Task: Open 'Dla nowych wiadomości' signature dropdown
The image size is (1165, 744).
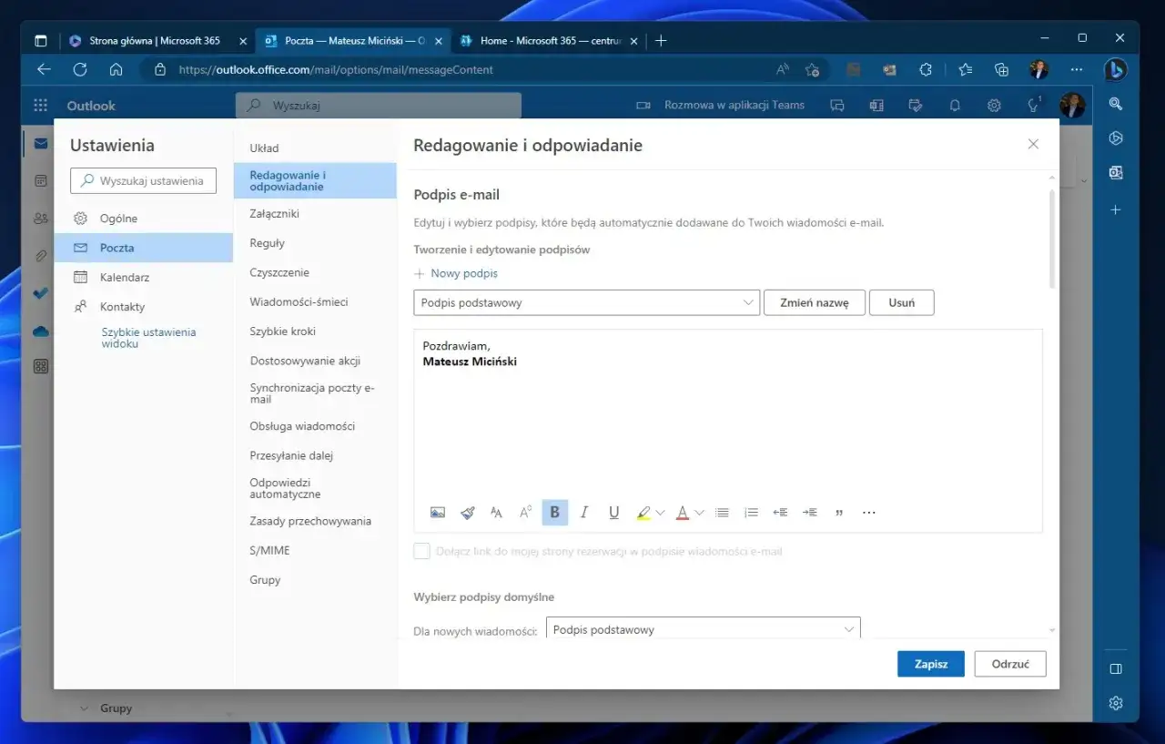Action: (x=703, y=629)
